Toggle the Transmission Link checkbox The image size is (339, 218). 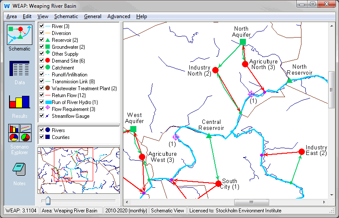click(x=42, y=82)
